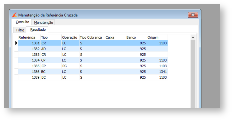Click the LC operation cell in row 1381
The width and height of the screenshot is (232, 120).
coord(70,43)
